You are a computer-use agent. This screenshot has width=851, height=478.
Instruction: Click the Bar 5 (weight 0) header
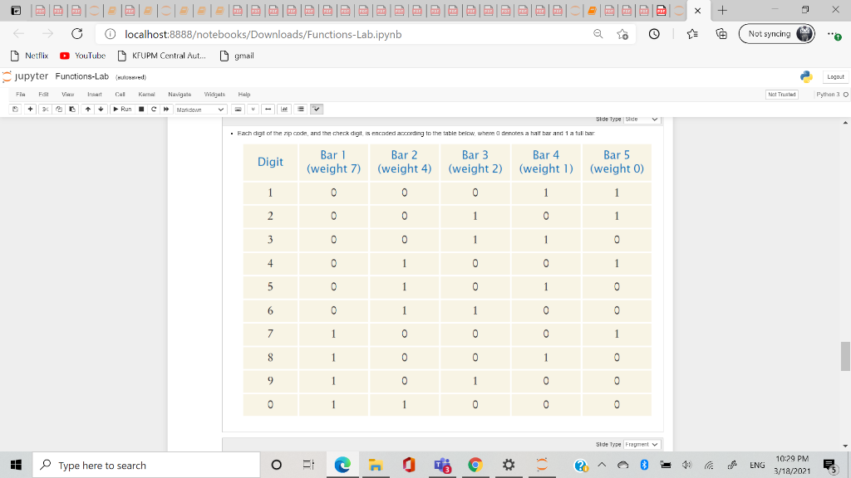click(x=617, y=162)
